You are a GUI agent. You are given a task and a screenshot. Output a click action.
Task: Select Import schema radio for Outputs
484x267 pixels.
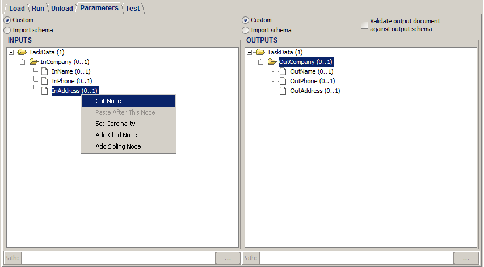(x=246, y=30)
